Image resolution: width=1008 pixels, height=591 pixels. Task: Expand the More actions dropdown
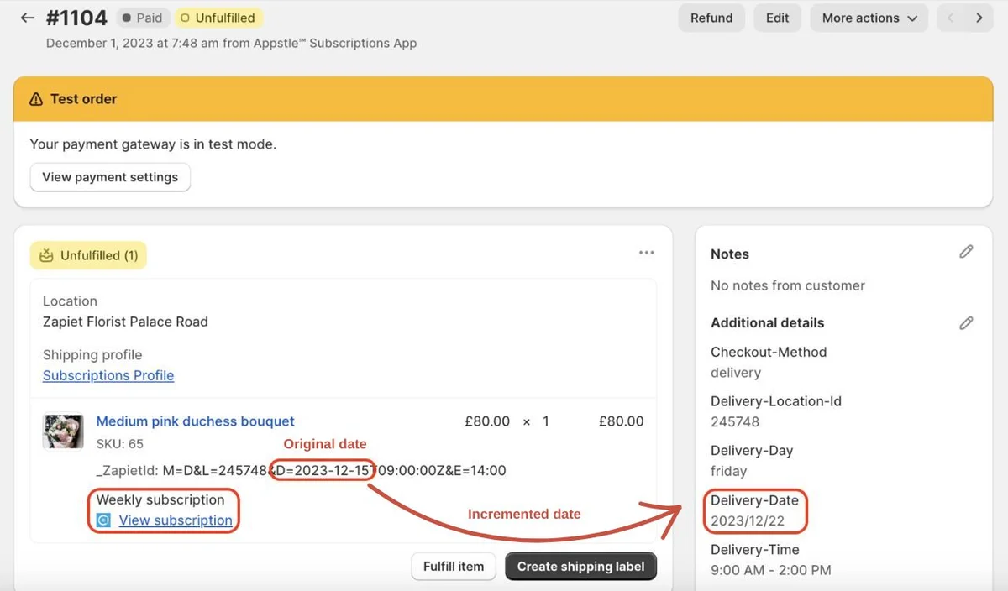869,18
